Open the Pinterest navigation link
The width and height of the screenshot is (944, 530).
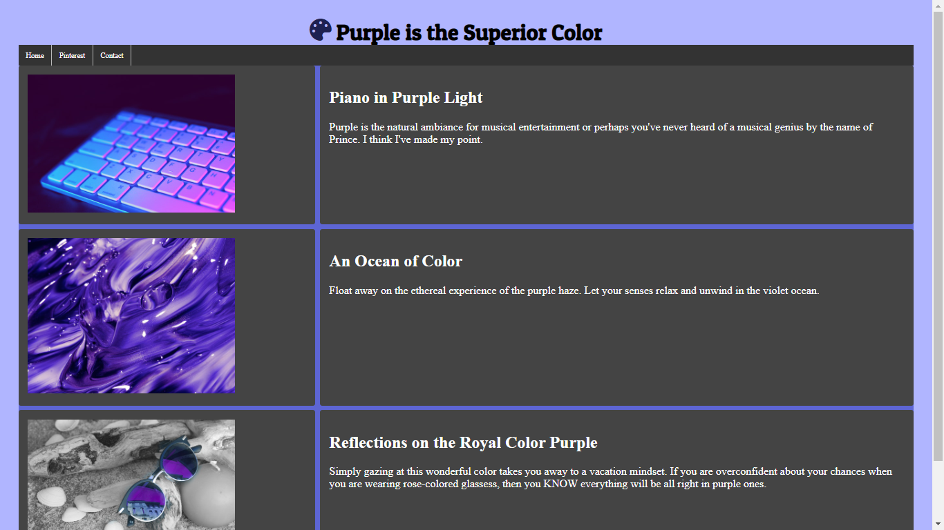72,55
